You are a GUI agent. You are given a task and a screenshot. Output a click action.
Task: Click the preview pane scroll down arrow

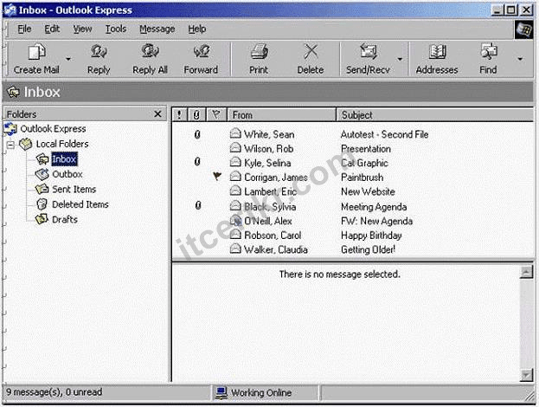point(526,374)
